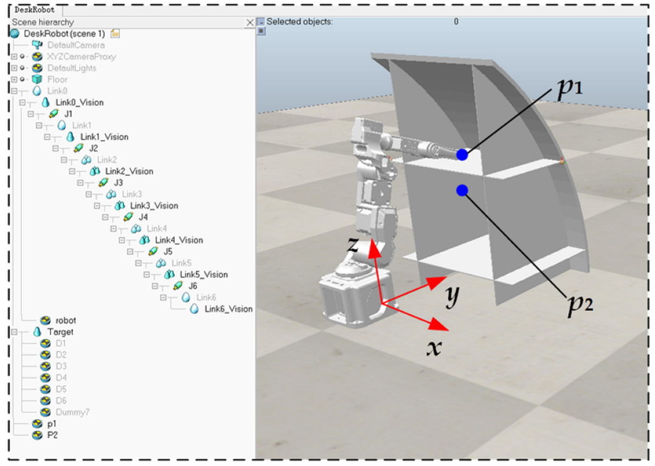Click the p1 dummy icon
Viewport: 655px width, 466px height.
pyautogui.click(x=38, y=424)
